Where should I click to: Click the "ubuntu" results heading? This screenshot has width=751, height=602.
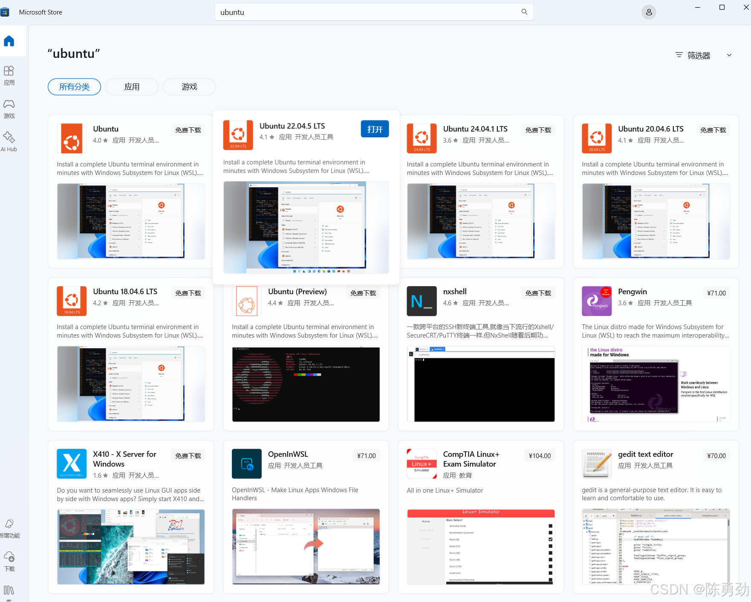[74, 54]
